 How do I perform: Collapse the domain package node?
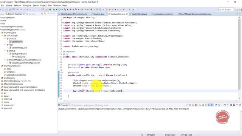(5, 39)
